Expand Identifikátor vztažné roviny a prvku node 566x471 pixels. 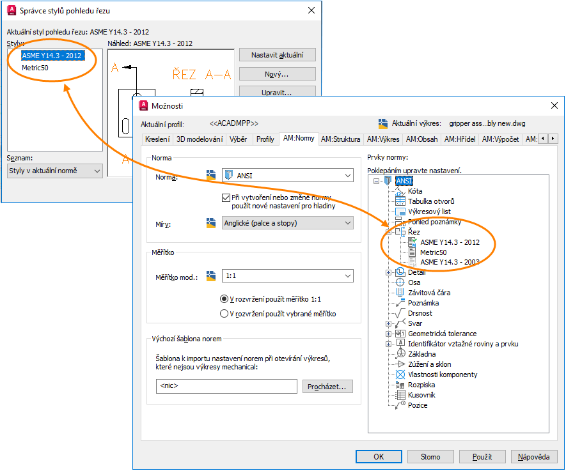(388, 344)
